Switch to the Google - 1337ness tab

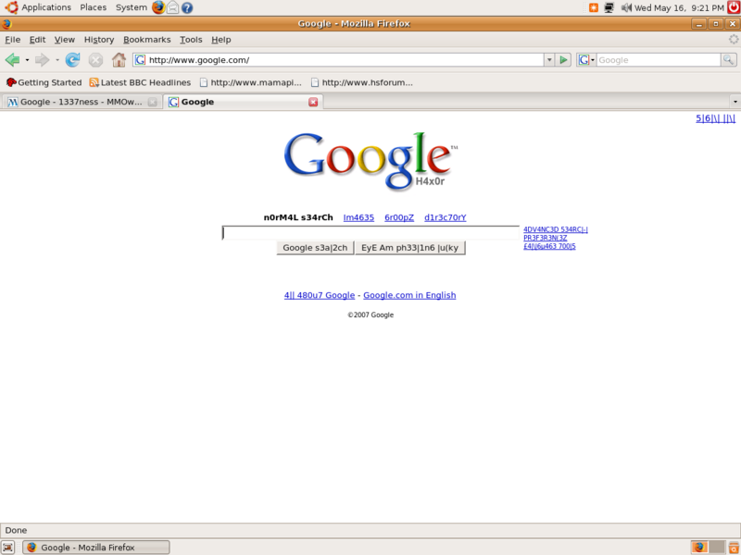click(x=82, y=102)
